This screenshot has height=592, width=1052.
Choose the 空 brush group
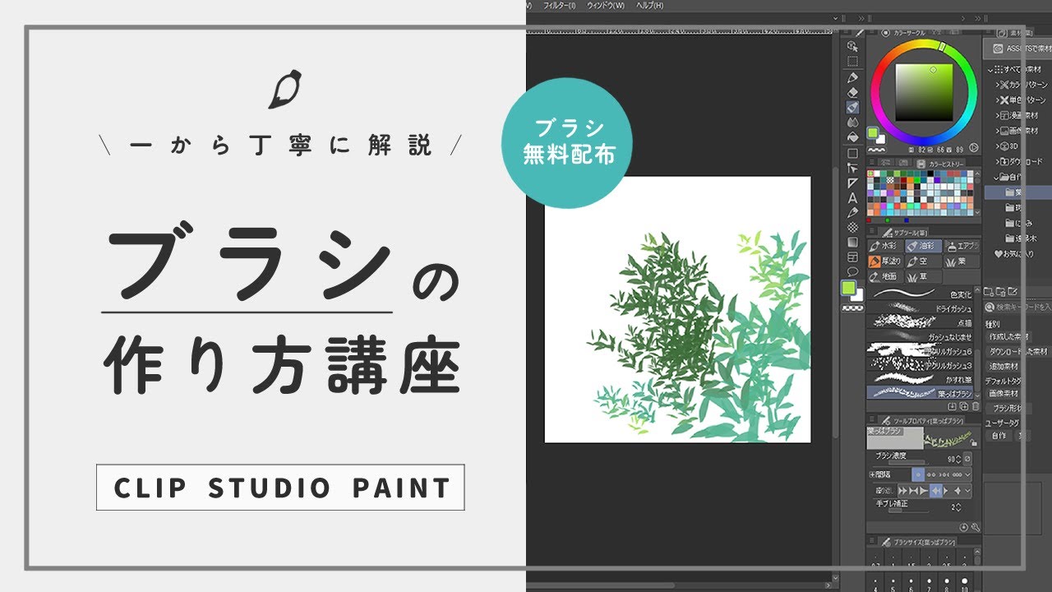(923, 261)
